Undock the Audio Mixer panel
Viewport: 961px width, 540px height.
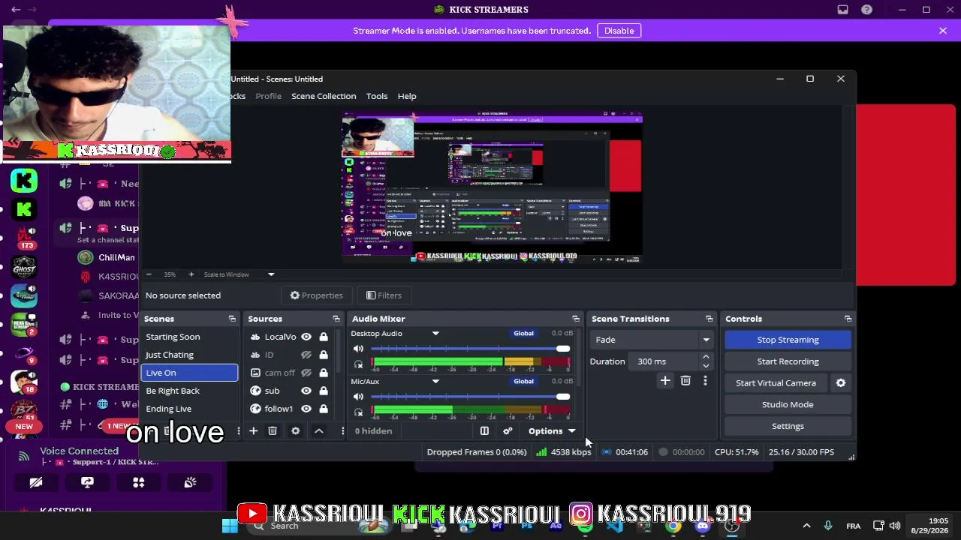[576, 319]
